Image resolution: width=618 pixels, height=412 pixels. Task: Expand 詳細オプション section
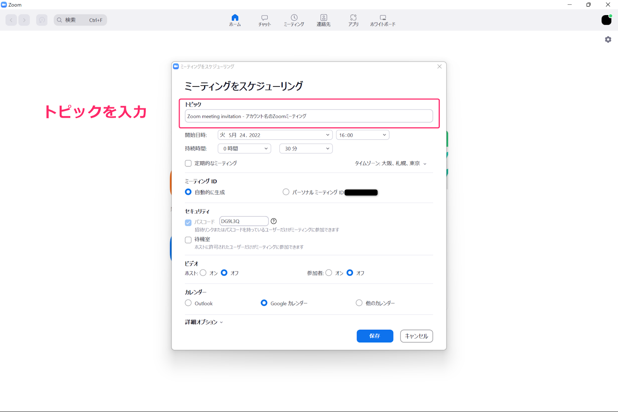tap(204, 322)
